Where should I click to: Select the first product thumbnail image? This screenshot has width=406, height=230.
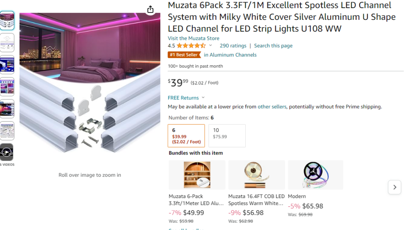7,21
